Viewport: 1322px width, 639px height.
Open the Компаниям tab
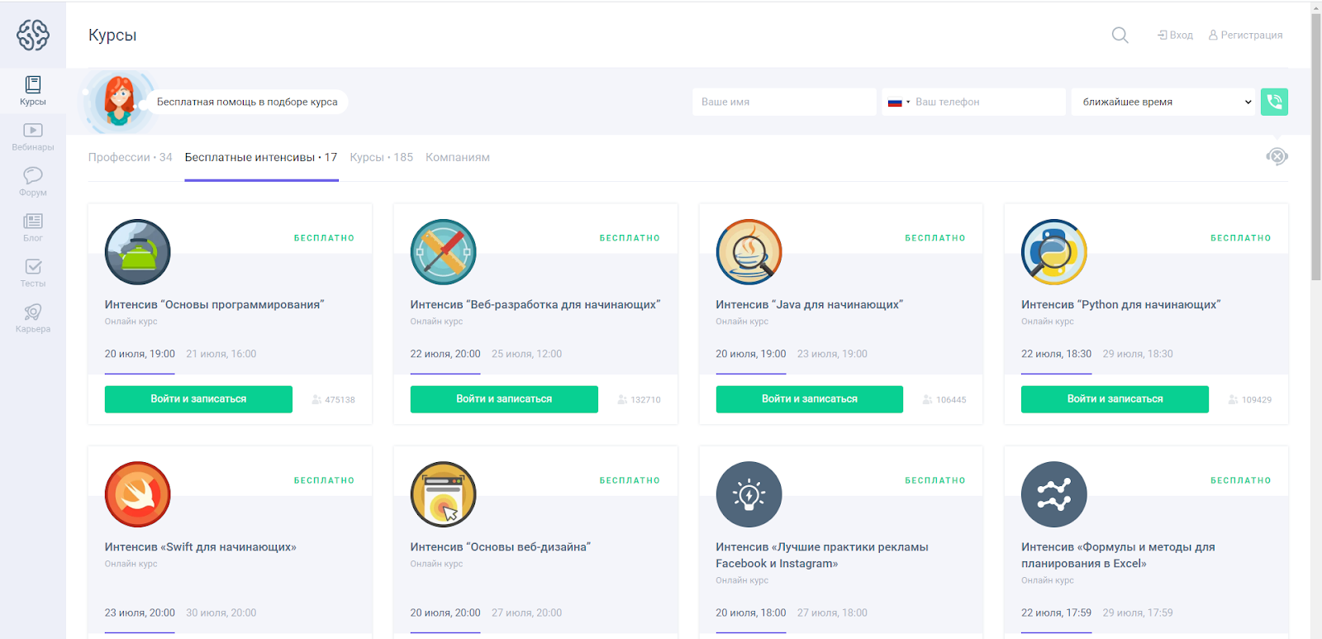(458, 157)
